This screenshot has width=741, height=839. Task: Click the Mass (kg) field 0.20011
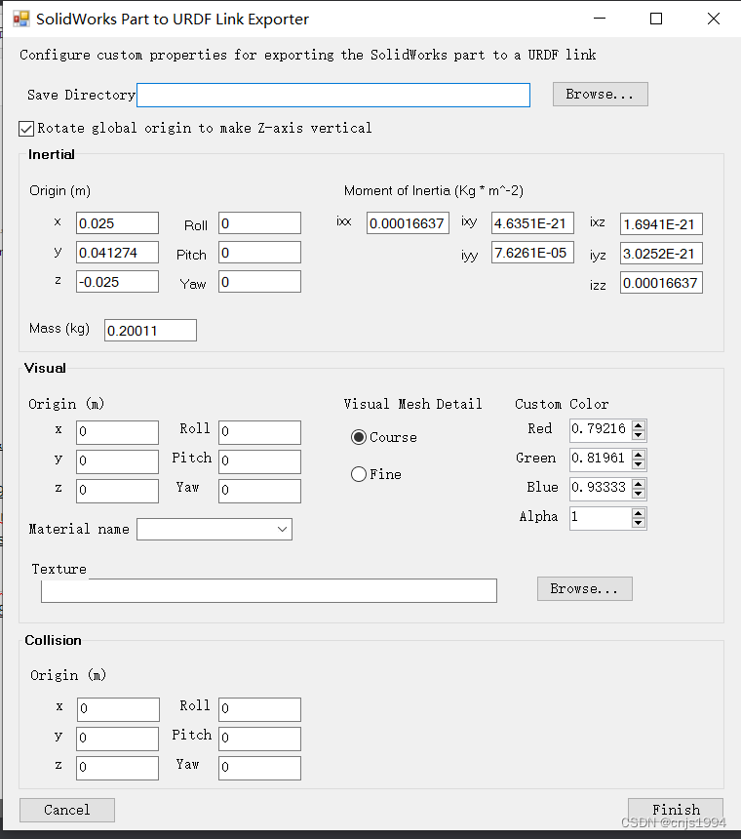(x=150, y=330)
